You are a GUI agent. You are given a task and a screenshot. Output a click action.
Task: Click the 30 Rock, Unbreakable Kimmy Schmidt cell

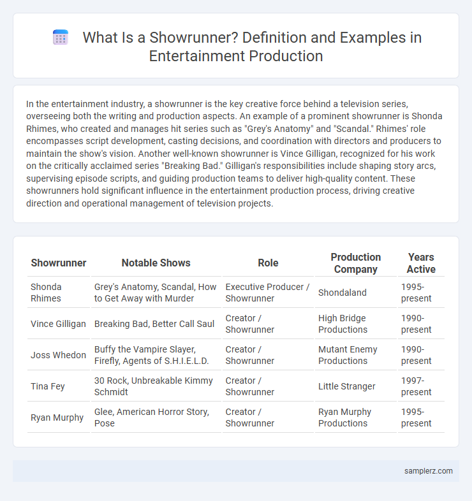[156, 386]
